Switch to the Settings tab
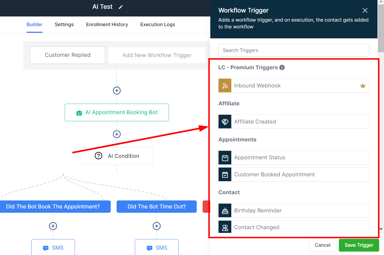This screenshot has height=255, width=384. pos(64,24)
